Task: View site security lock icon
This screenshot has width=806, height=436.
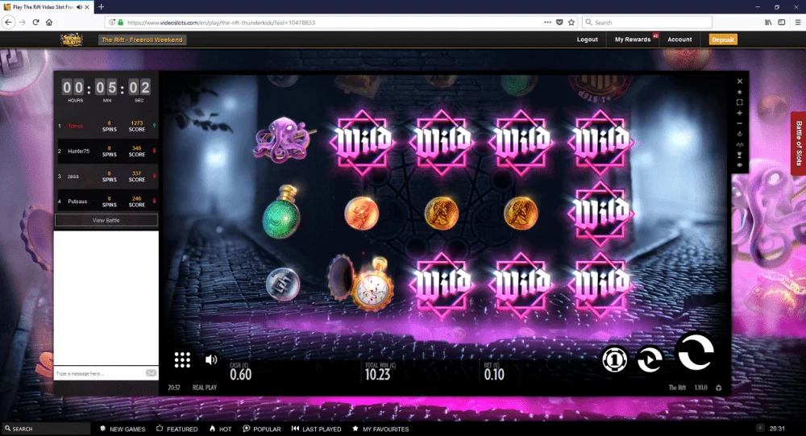Action: click(120, 23)
